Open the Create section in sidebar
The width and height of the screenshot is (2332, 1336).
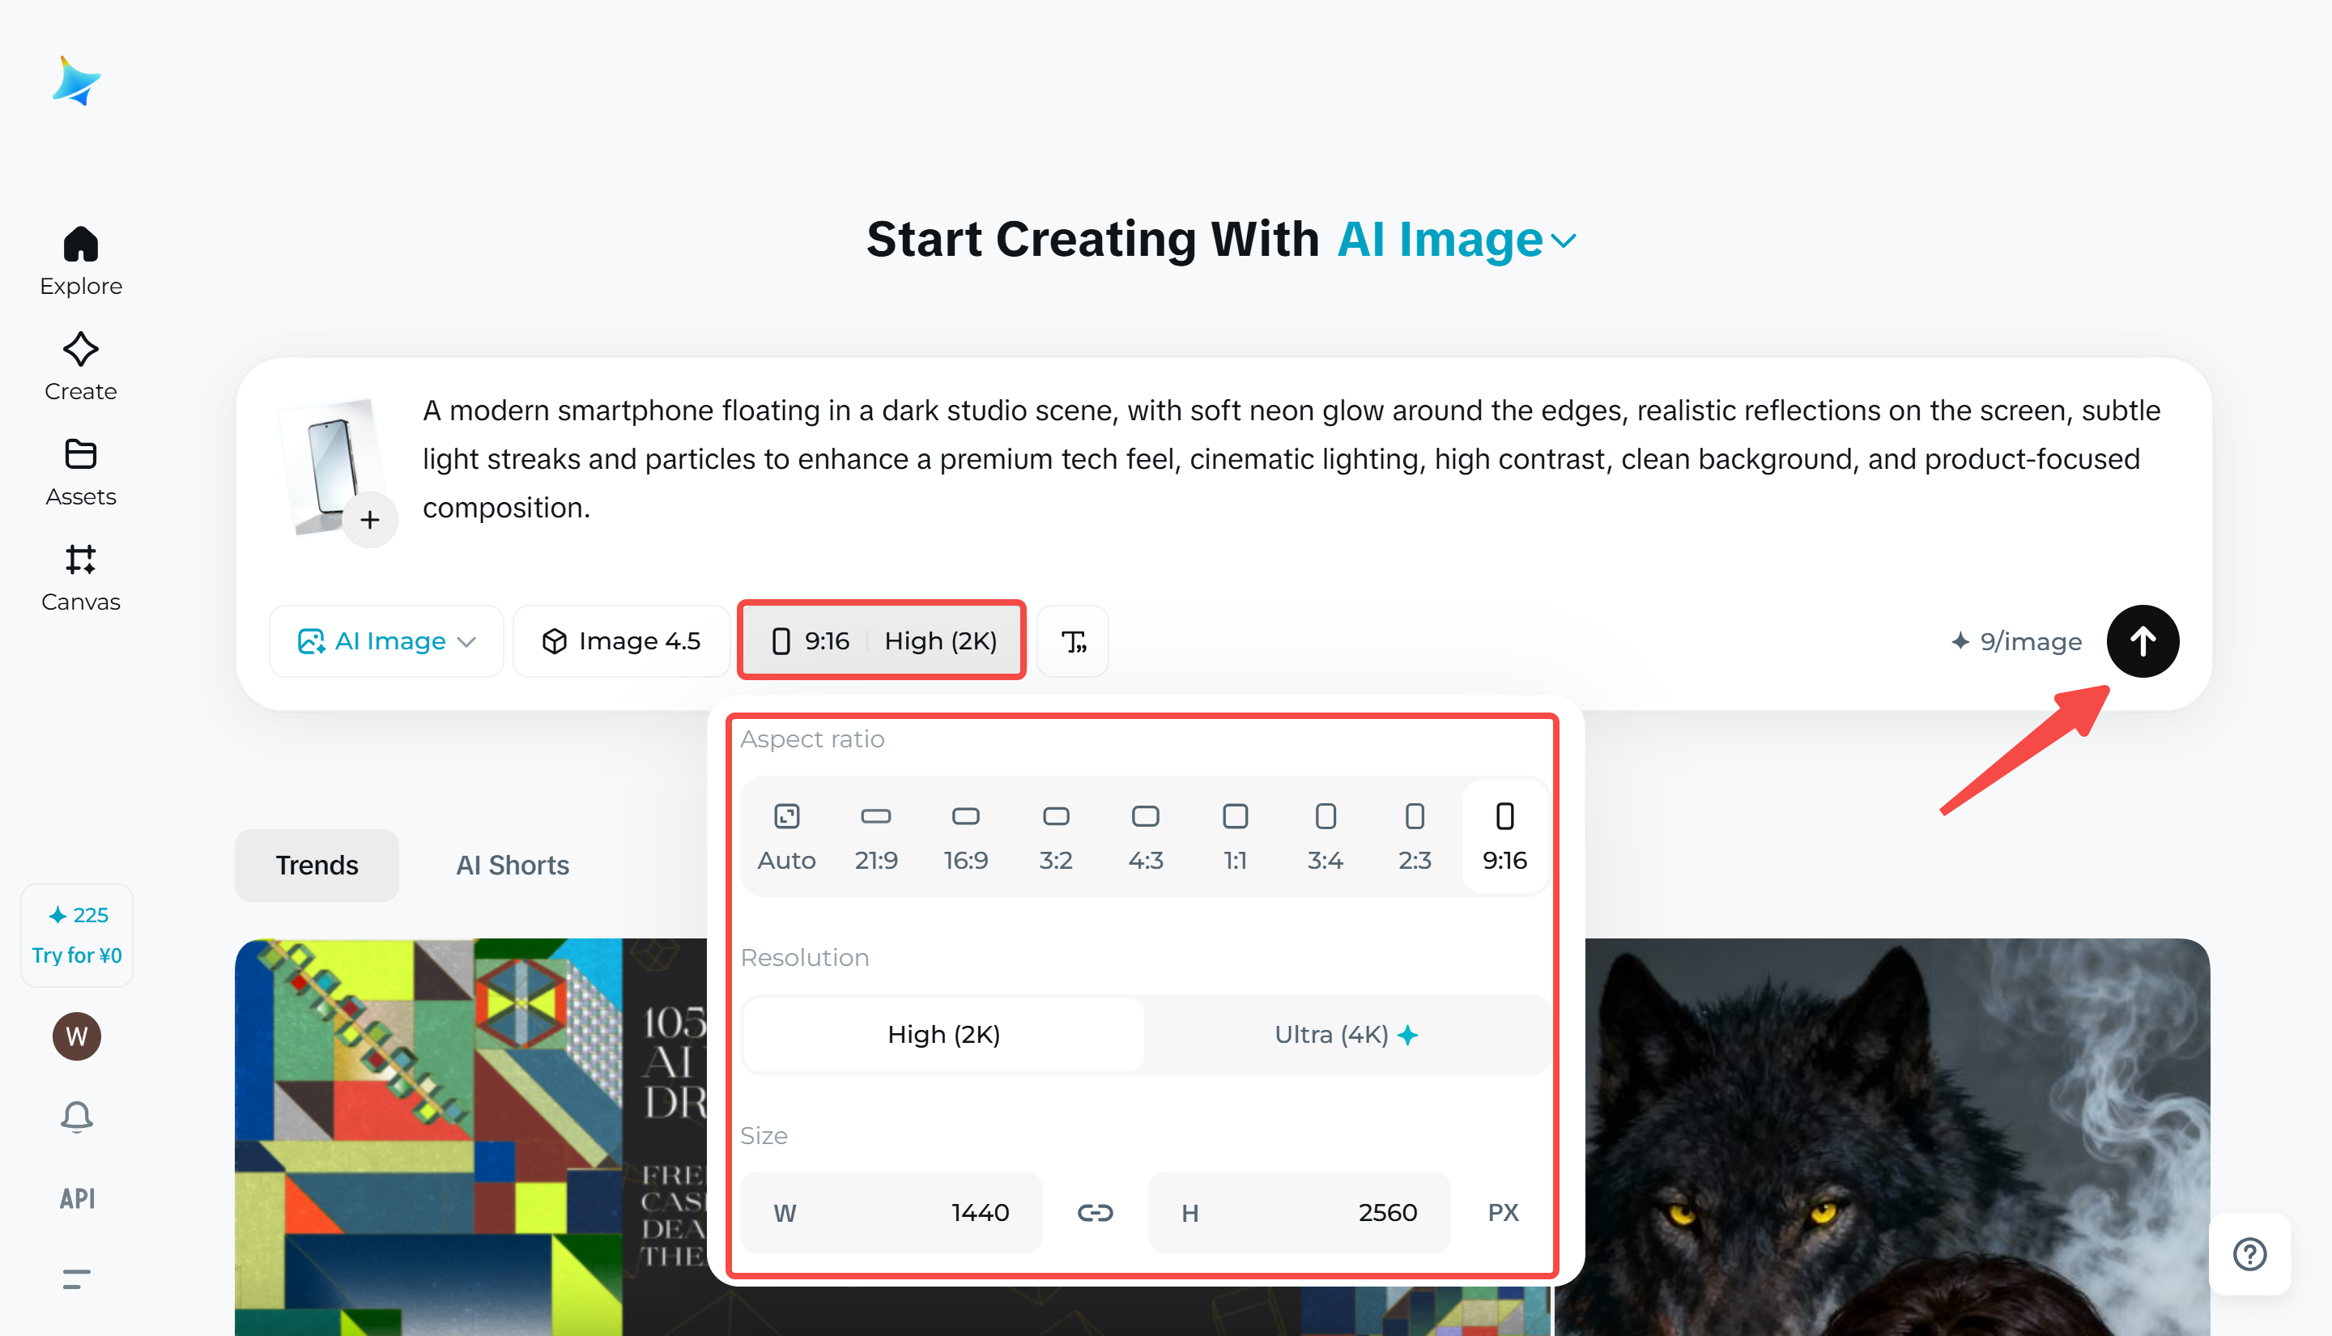click(x=81, y=351)
